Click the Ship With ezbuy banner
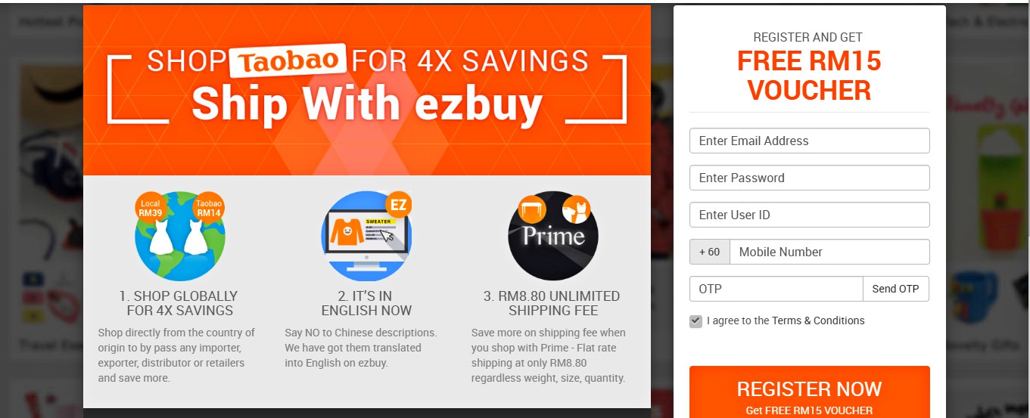1030x418 pixels. click(366, 91)
